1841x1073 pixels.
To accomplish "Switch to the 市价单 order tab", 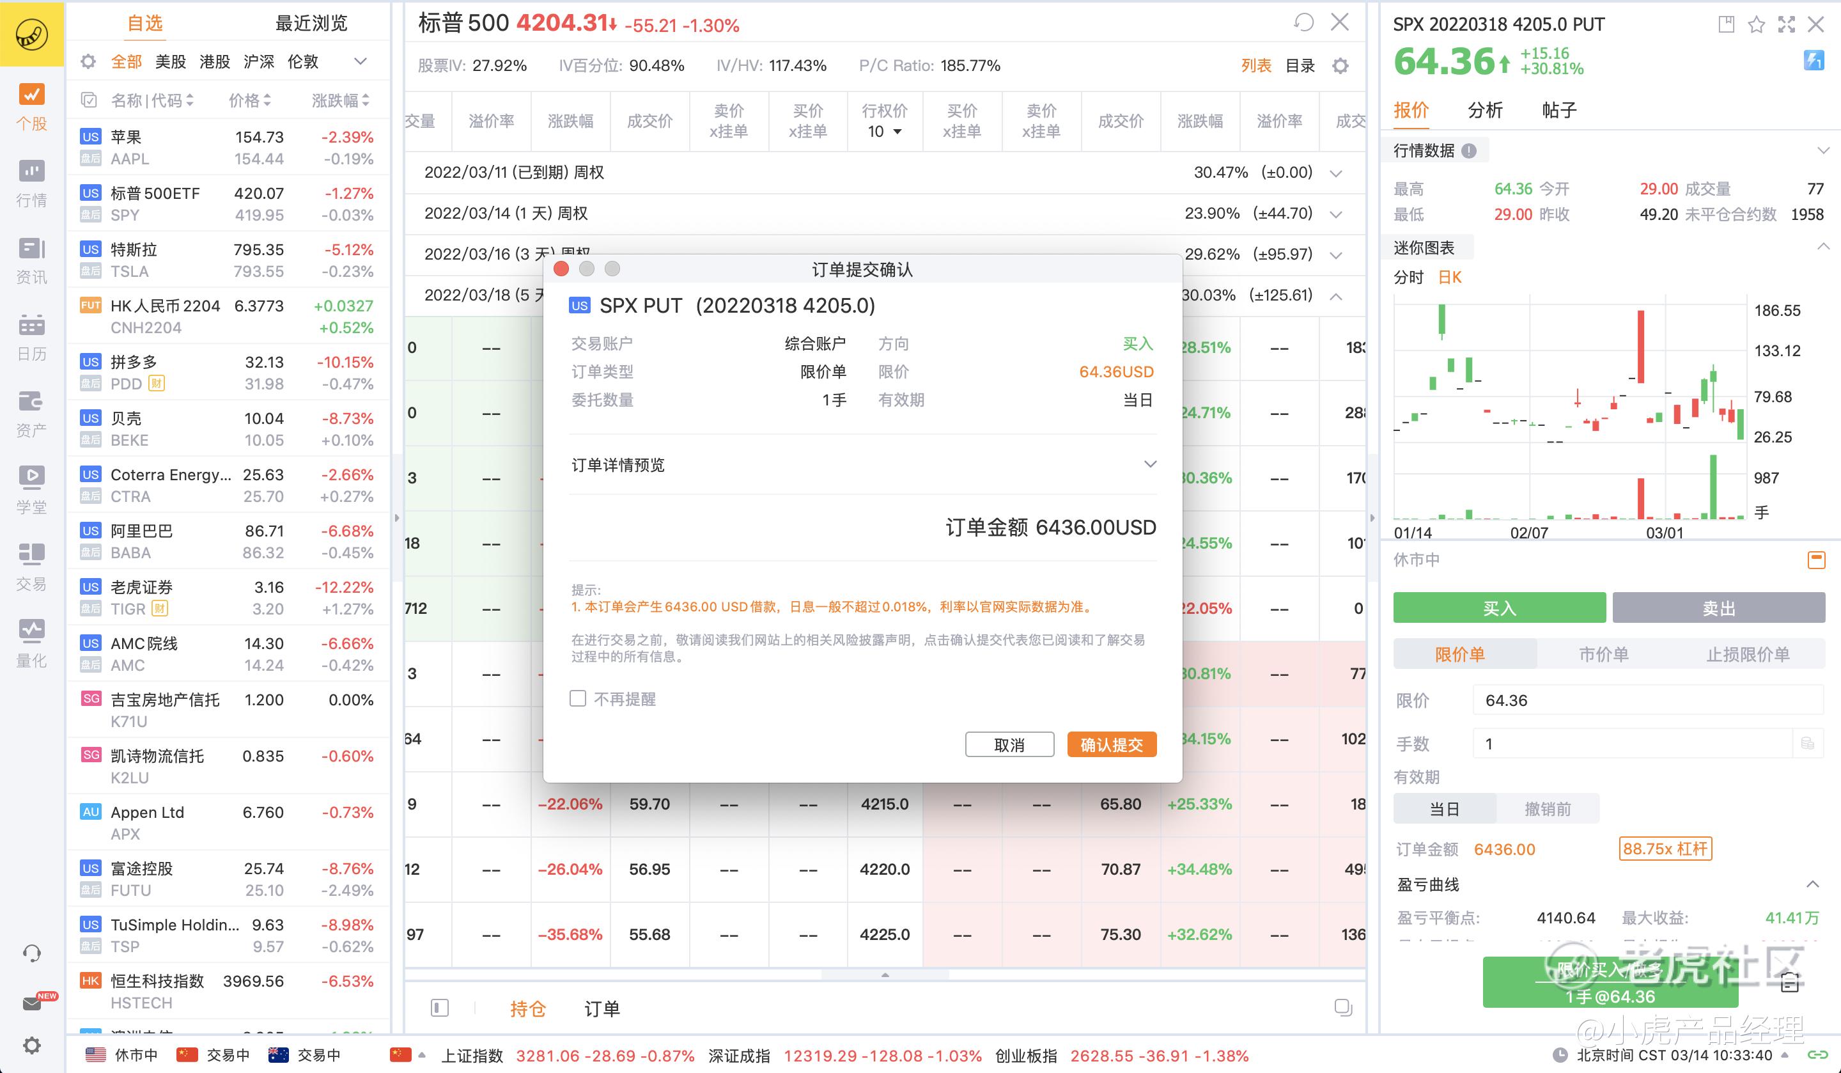I will (x=1604, y=654).
